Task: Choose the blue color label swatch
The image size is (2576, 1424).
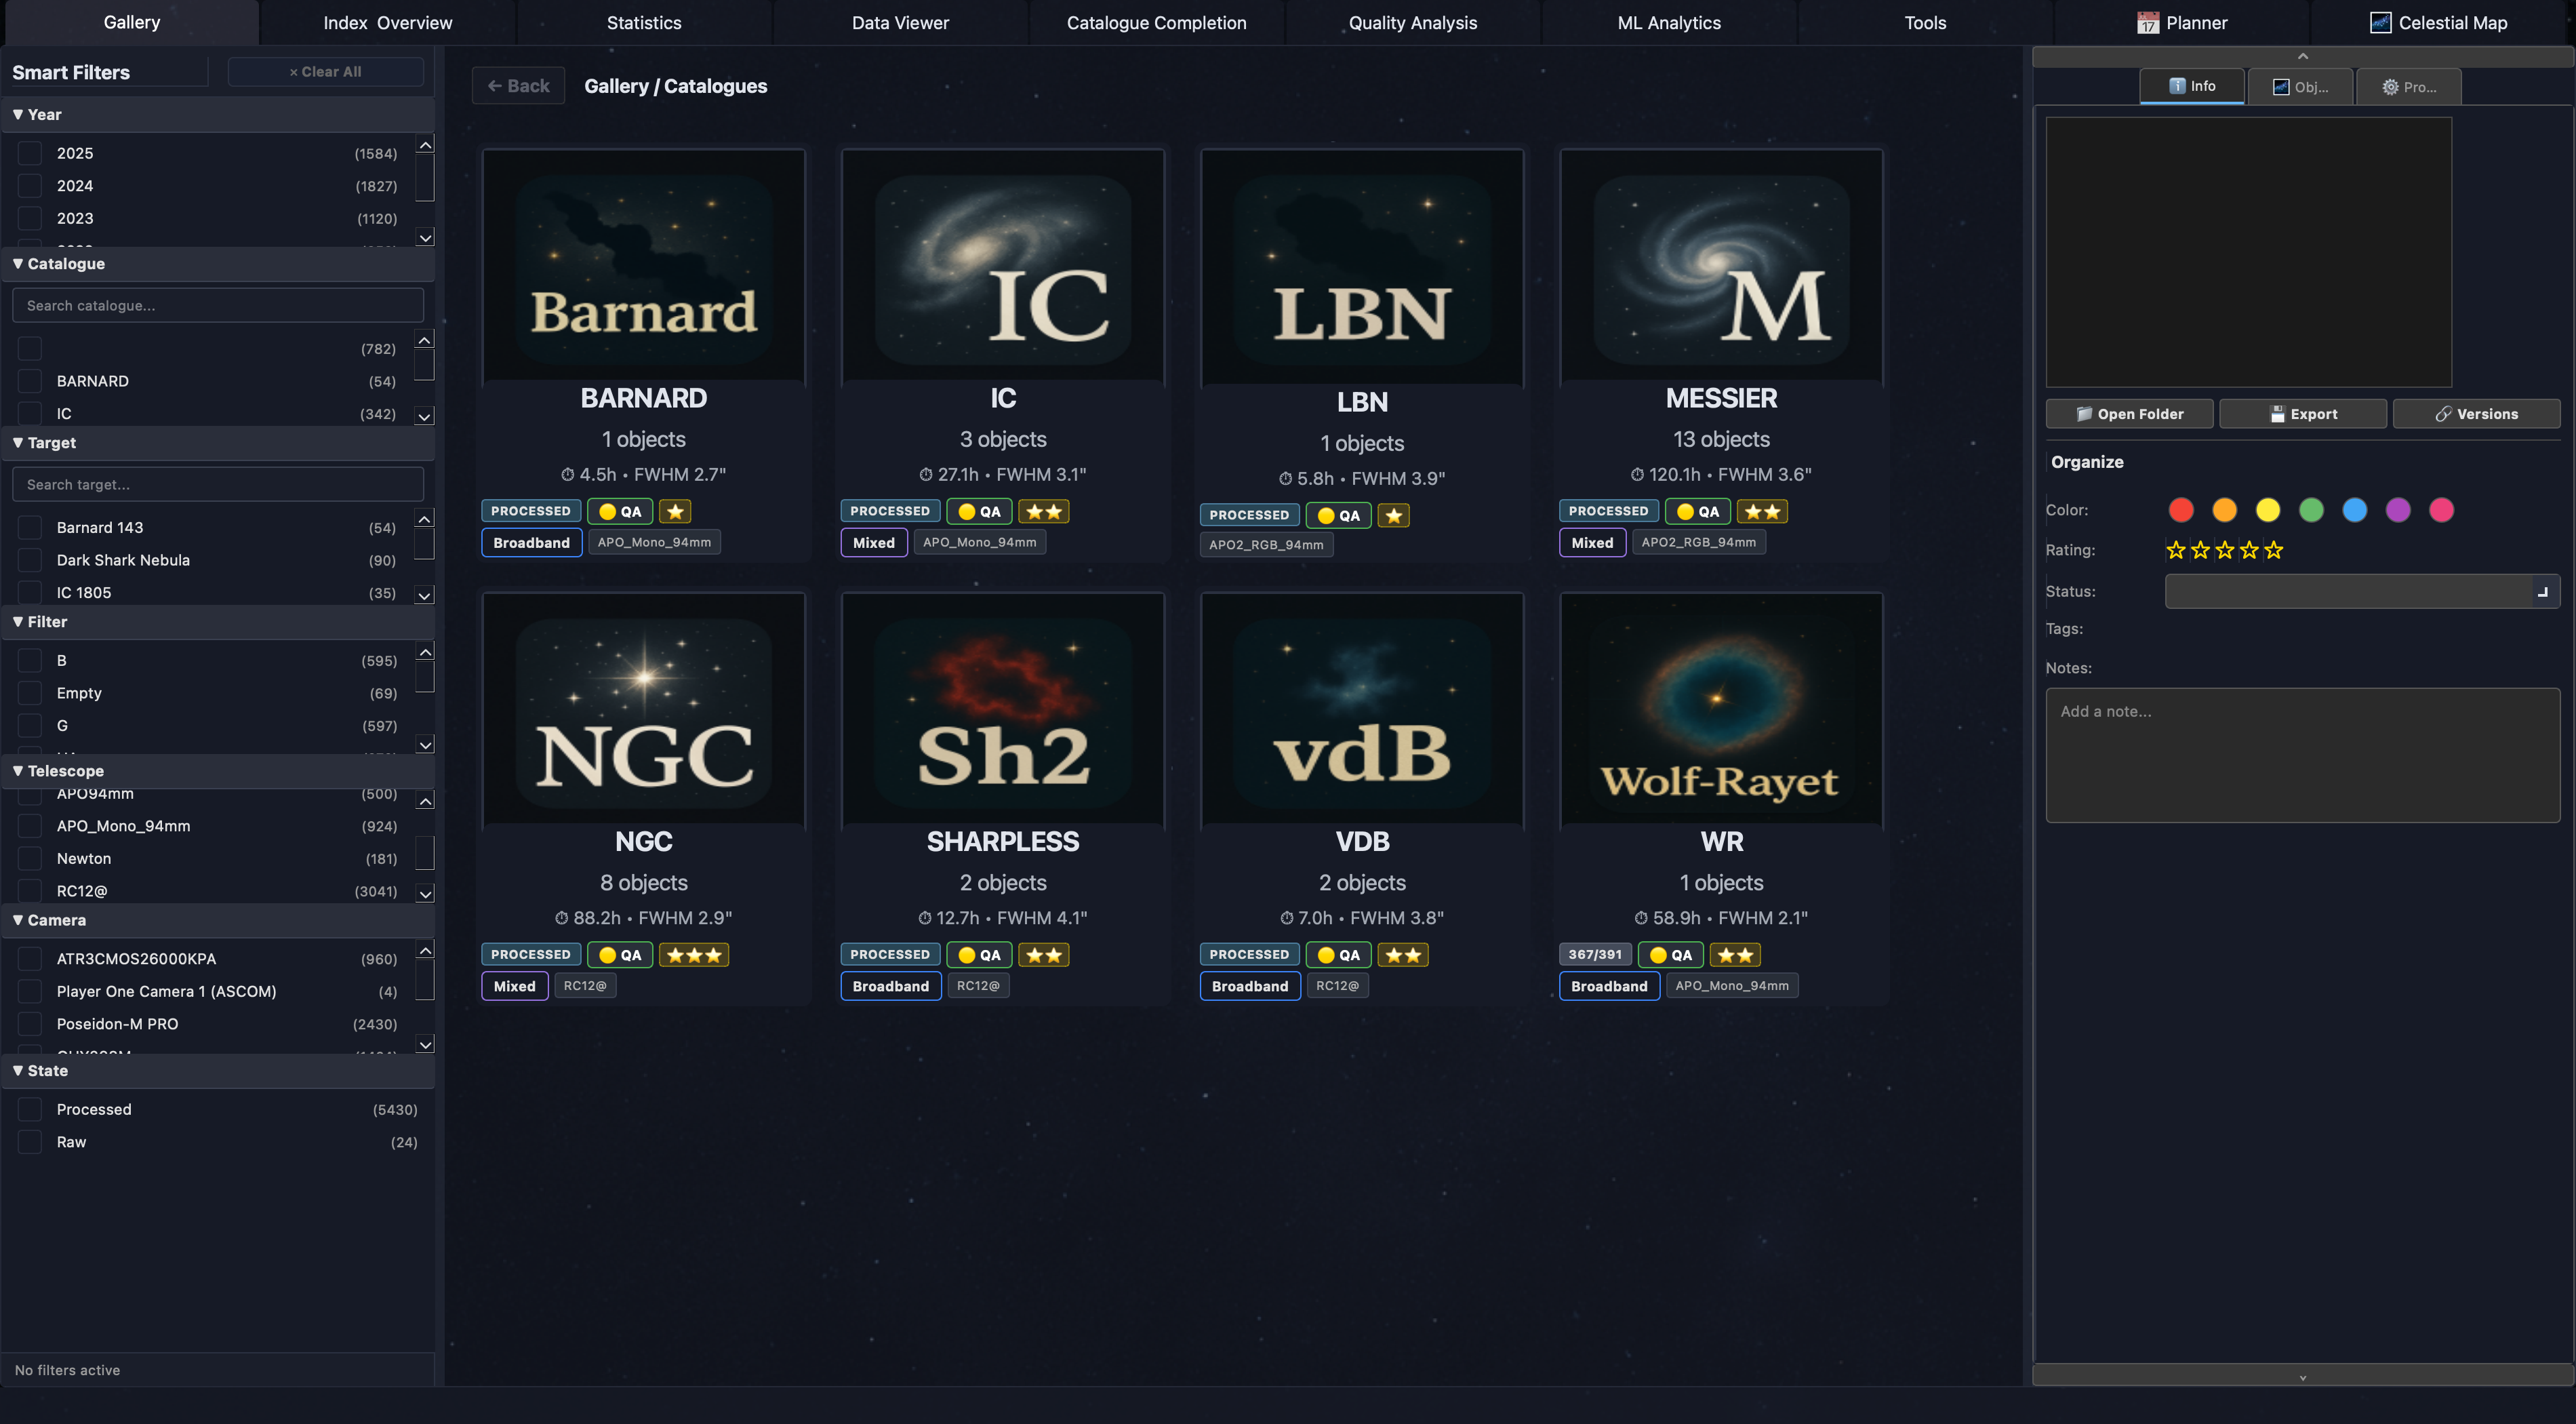Action: tap(2354, 510)
